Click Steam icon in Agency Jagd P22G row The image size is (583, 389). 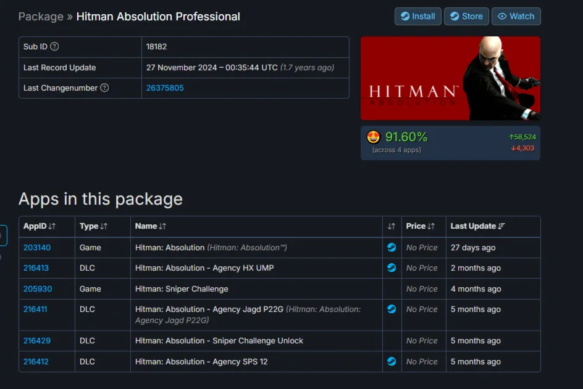click(x=392, y=309)
